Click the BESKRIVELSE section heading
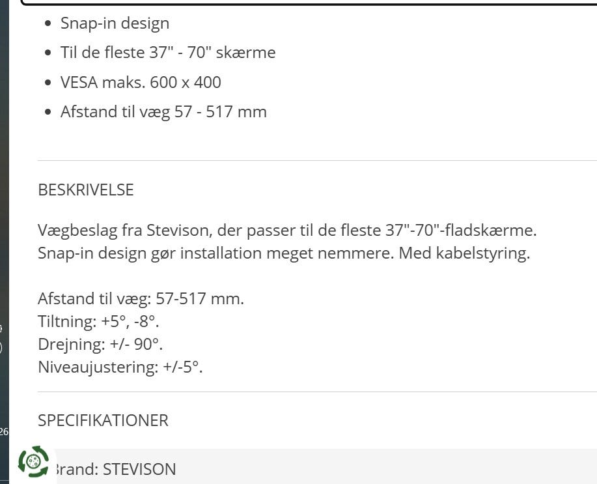The height and width of the screenshot is (484, 597). (x=86, y=190)
